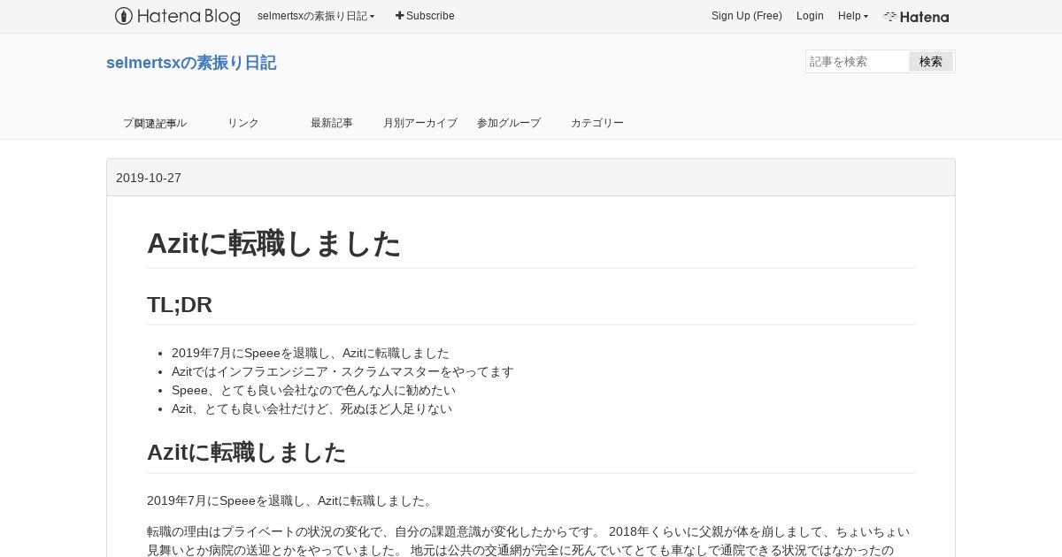The height and width of the screenshot is (557, 1062).
Task: Click the second Azitに転職しました section heading
Action: click(246, 453)
